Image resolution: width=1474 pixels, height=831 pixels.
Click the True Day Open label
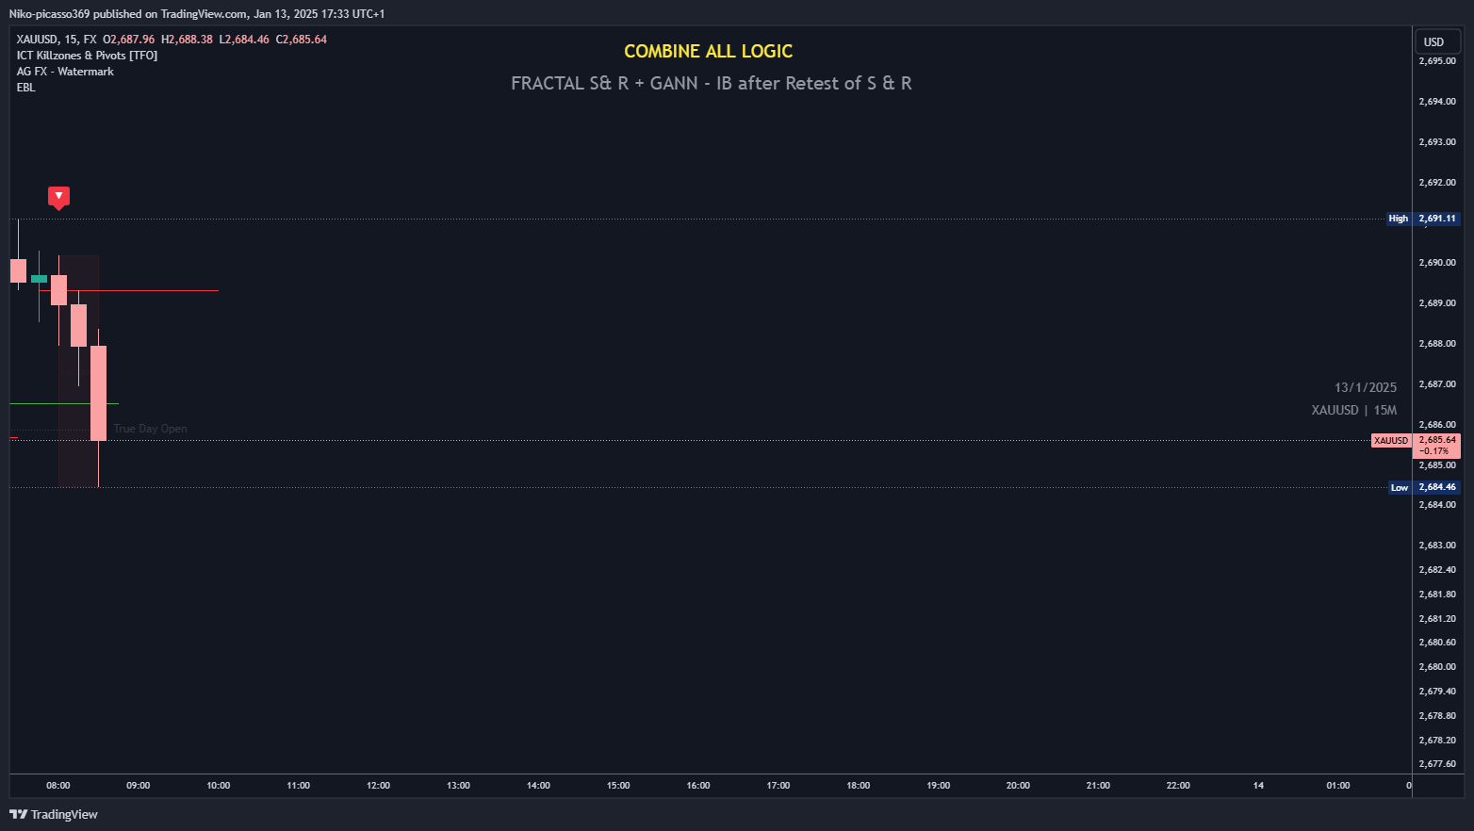[150, 429]
